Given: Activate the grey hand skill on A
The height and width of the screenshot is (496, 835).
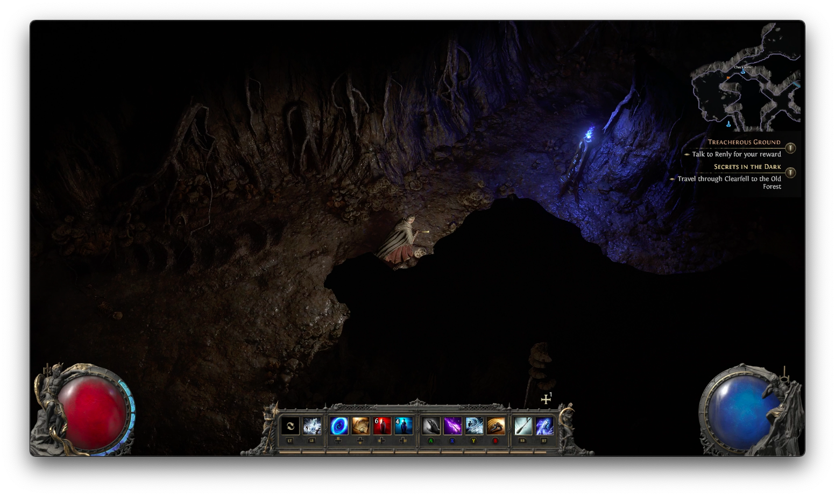Looking at the screenshot, I should (x=431, y=426).
